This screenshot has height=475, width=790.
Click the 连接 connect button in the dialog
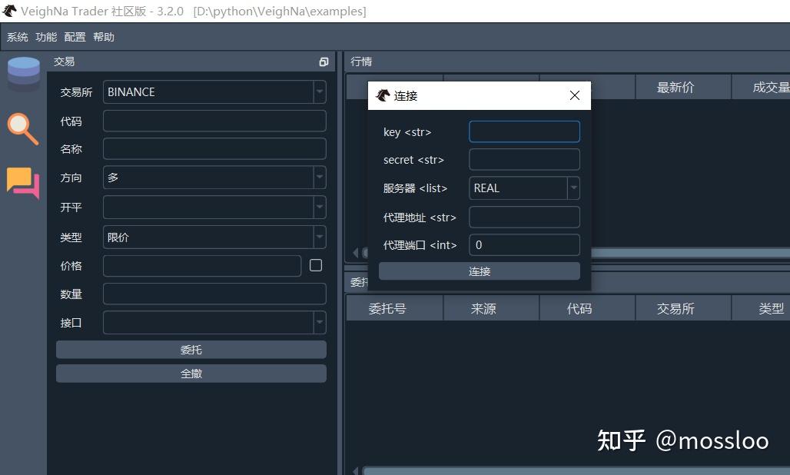click(479, 271)
